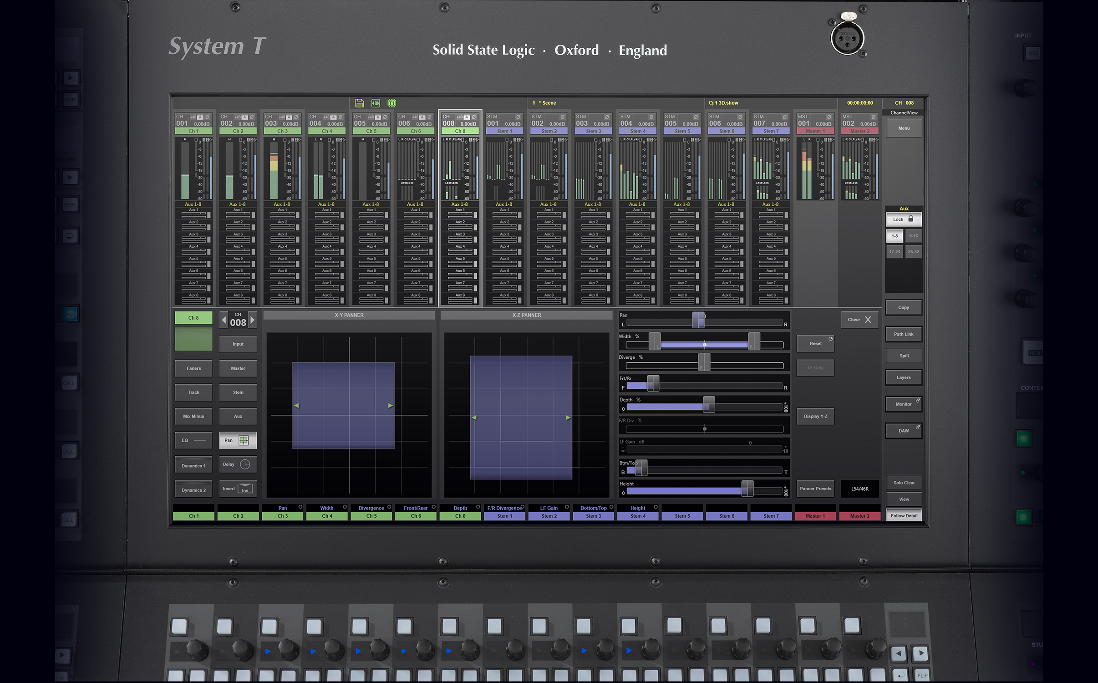Click the 48k sample rate icon

tap(376, 103)
